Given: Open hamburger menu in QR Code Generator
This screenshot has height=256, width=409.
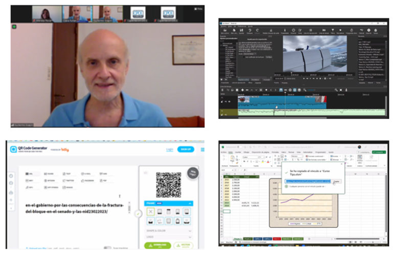Looking at the screenshot, I should [x=202, y=150].
